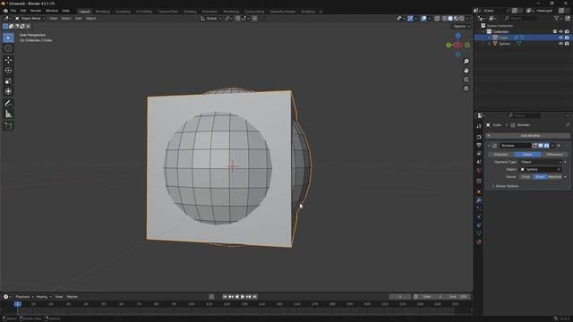Viewport: 573px width, 322px height.
Task: Hide the Sphere in the outliner viewport
Action: [x=561, y=44]
